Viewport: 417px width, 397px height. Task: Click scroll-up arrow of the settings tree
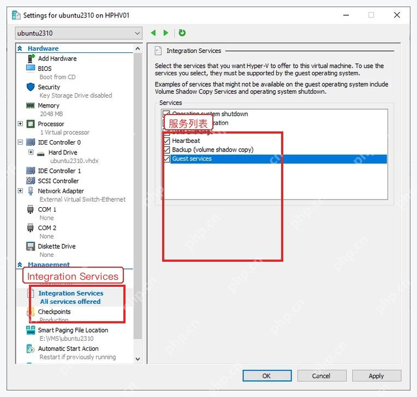[138, 49]
